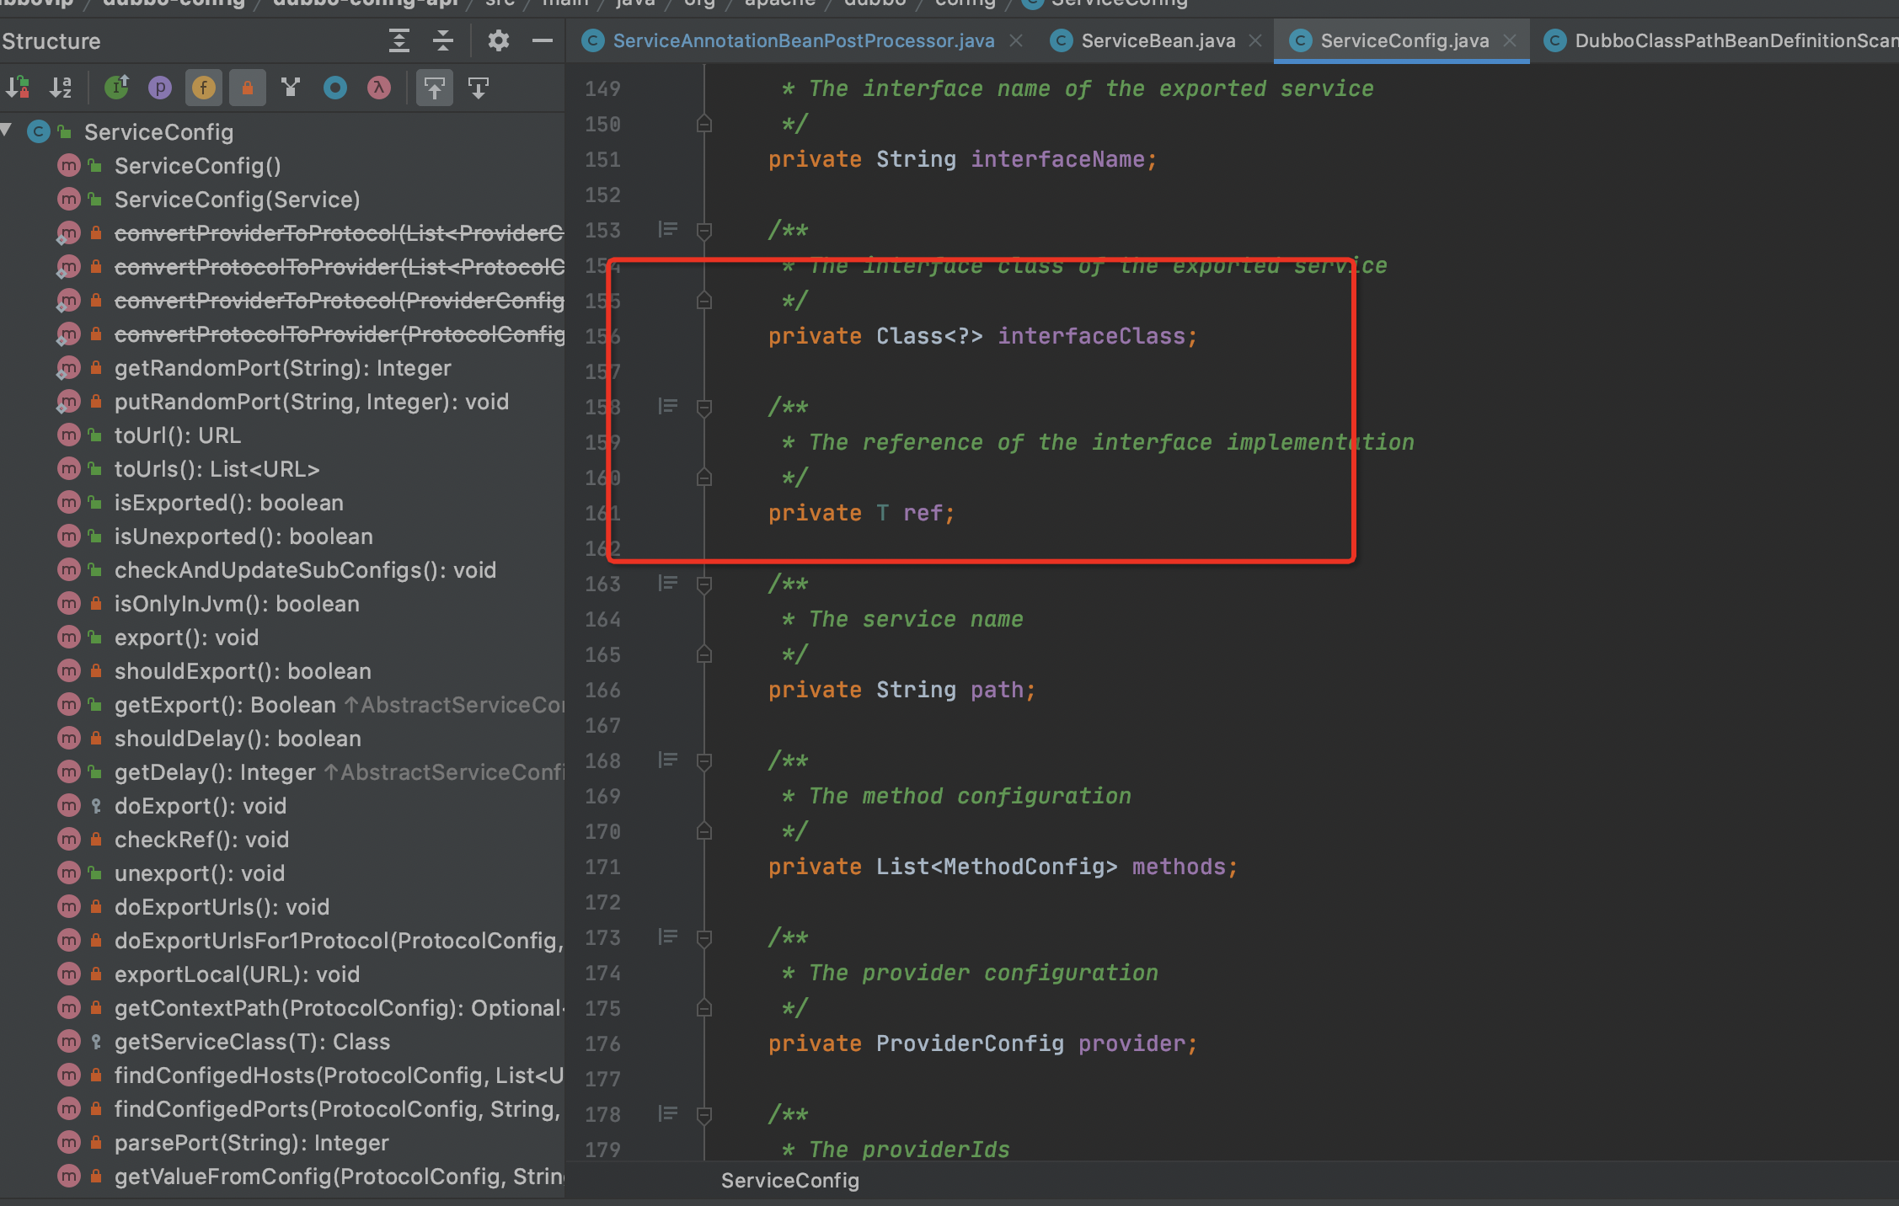
Task: Collapse the comment fold at line 153
Action: pos(704,231)
